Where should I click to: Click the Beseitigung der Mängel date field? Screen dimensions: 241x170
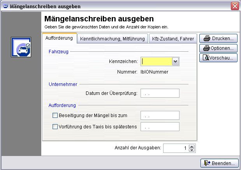pos(160,116)
